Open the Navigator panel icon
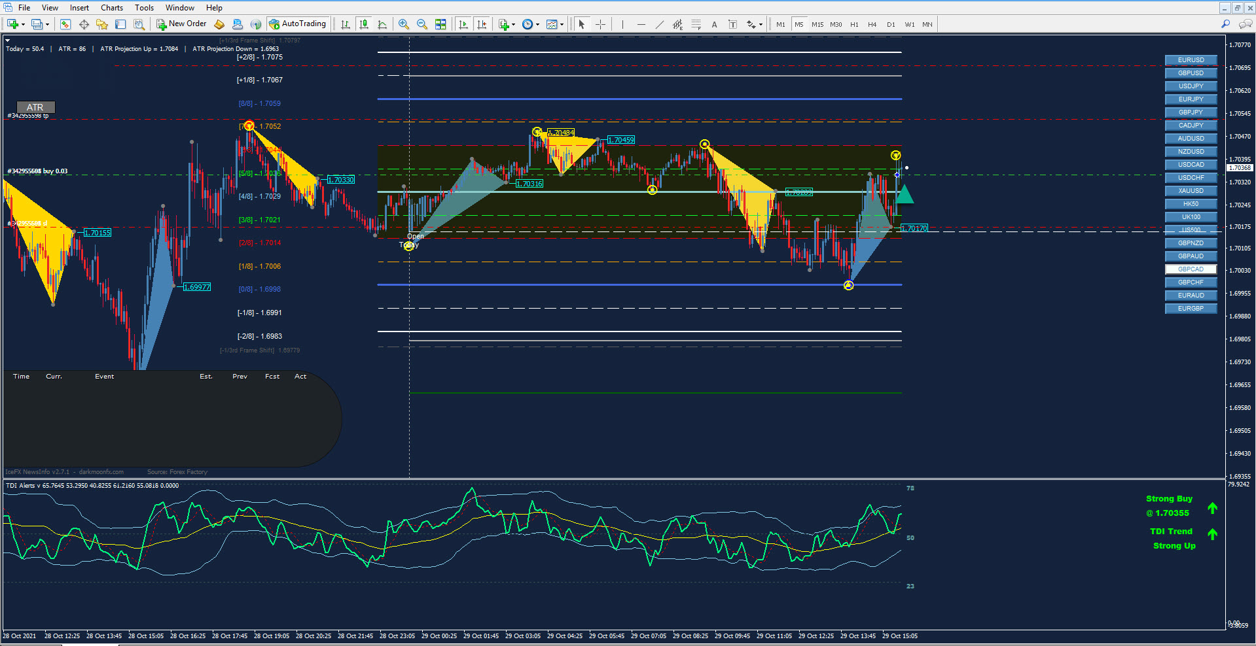 [102, 24]
